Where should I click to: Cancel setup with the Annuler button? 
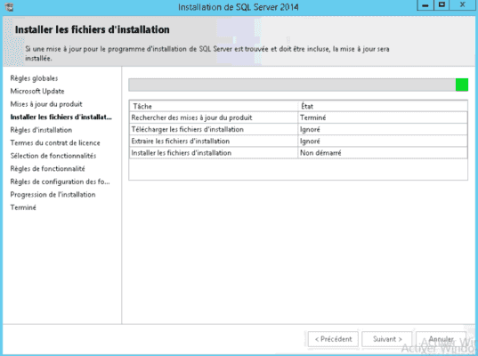(441, 339)
